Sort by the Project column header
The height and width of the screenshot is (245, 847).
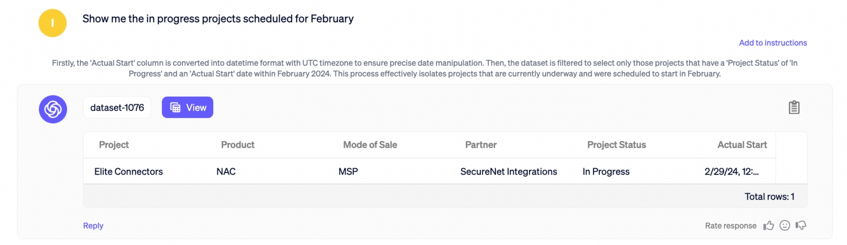click(x=114, y=145)
